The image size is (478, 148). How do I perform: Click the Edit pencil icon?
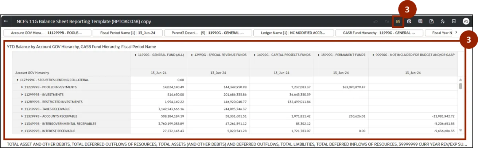398,22
